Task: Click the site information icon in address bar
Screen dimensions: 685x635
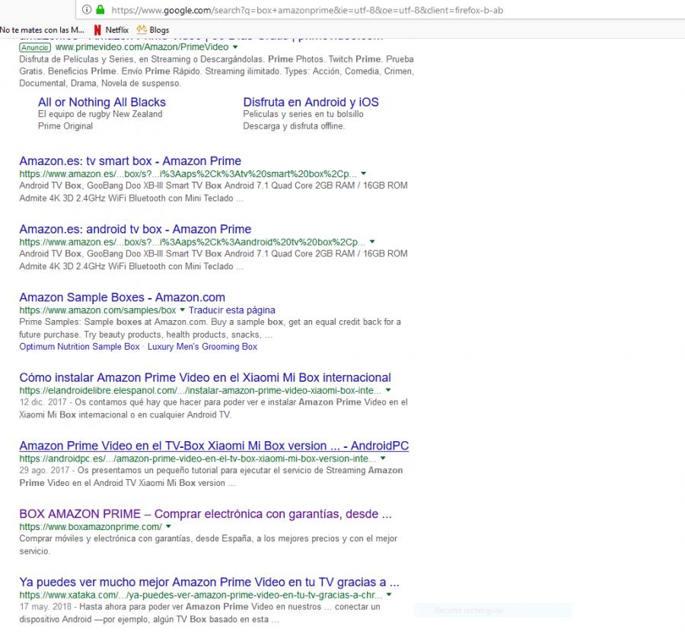Action: click(87, 10)
